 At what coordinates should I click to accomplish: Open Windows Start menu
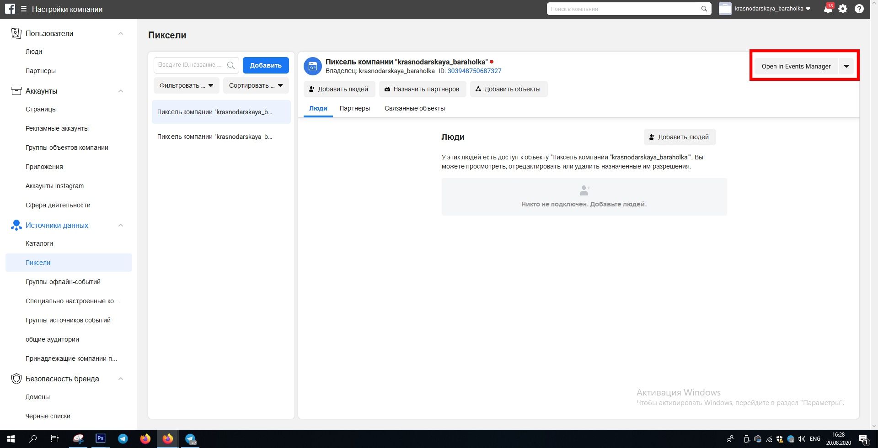(x=11, y=439)
